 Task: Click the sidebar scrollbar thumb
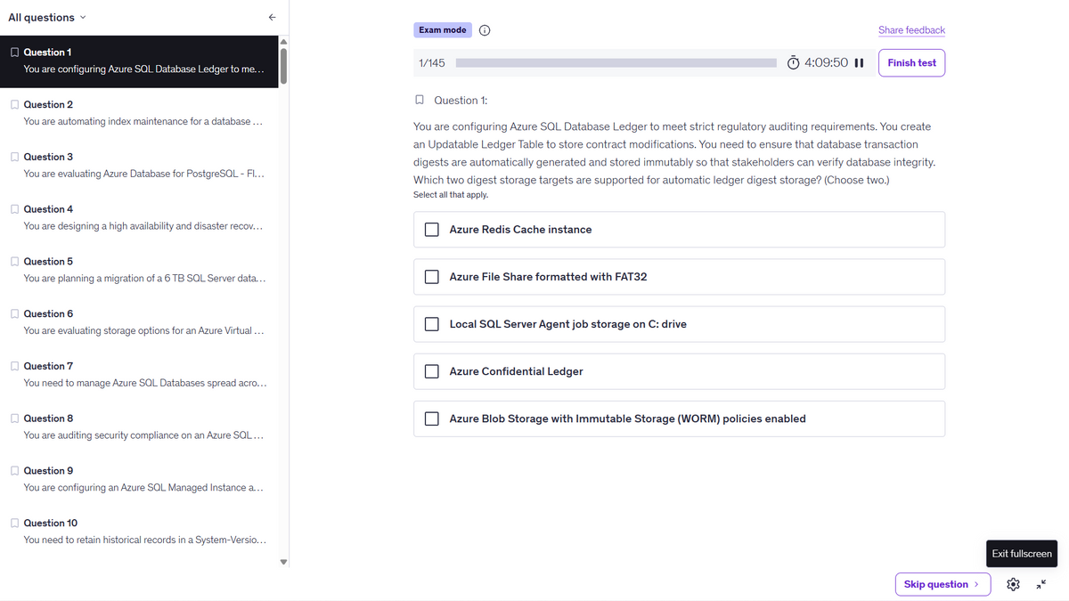pyautogui.click(x=284, y=64)
